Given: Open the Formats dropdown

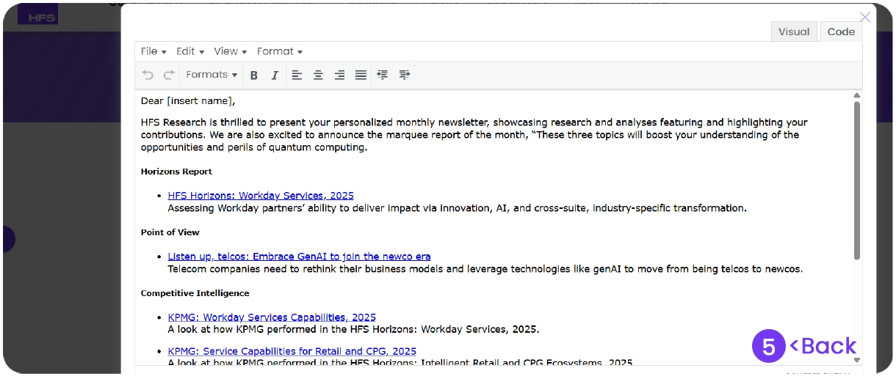Looking at the screenshot, I should pos(212,75).
